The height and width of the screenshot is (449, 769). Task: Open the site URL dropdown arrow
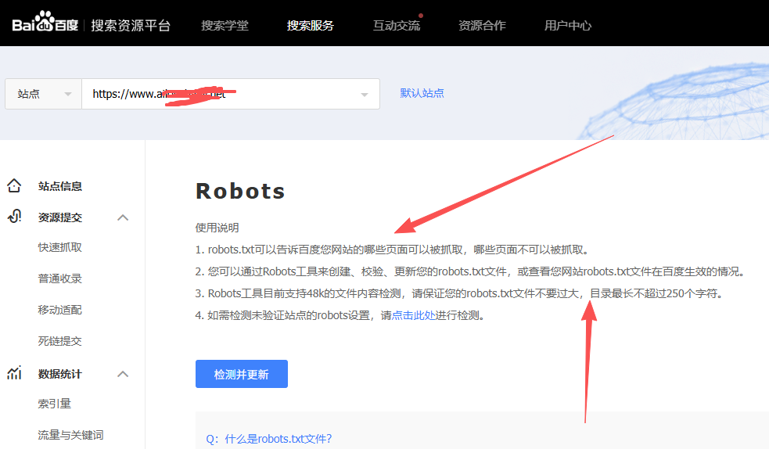pyautogui.click(x=365, y=94)
